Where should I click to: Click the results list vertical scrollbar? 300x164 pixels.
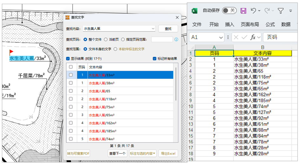(175, 95)
